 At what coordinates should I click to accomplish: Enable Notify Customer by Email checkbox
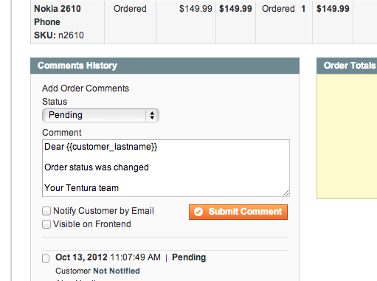[46, 211]
